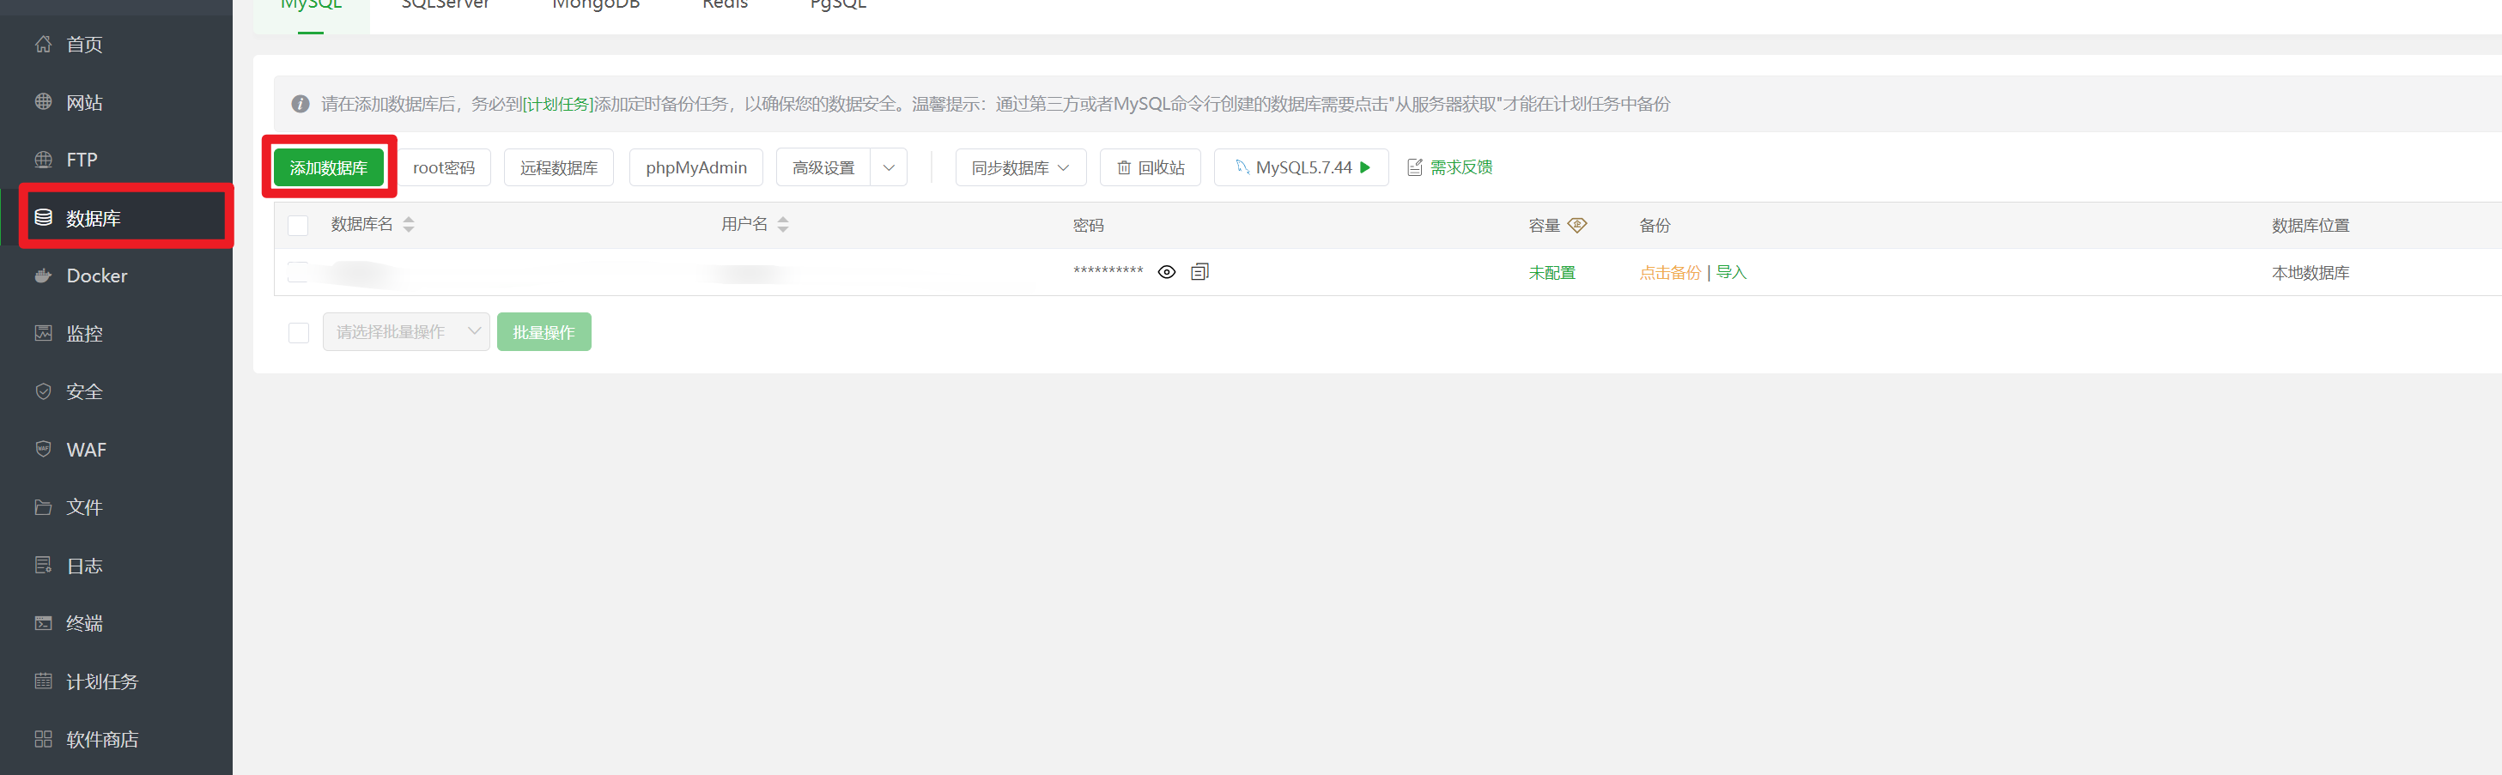Open the 监控 sidebar item

click(x=117, y=333)
